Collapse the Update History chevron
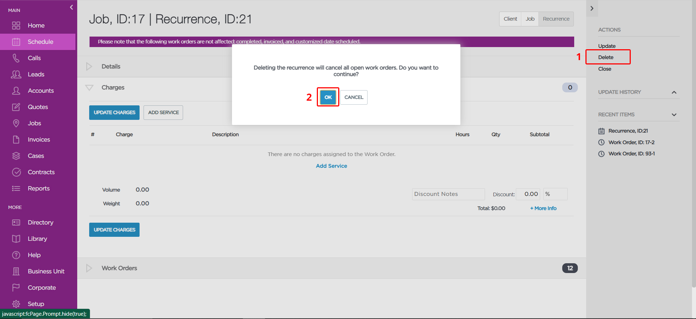The width and height of the screenshot is (696, 319). [674, 92]
